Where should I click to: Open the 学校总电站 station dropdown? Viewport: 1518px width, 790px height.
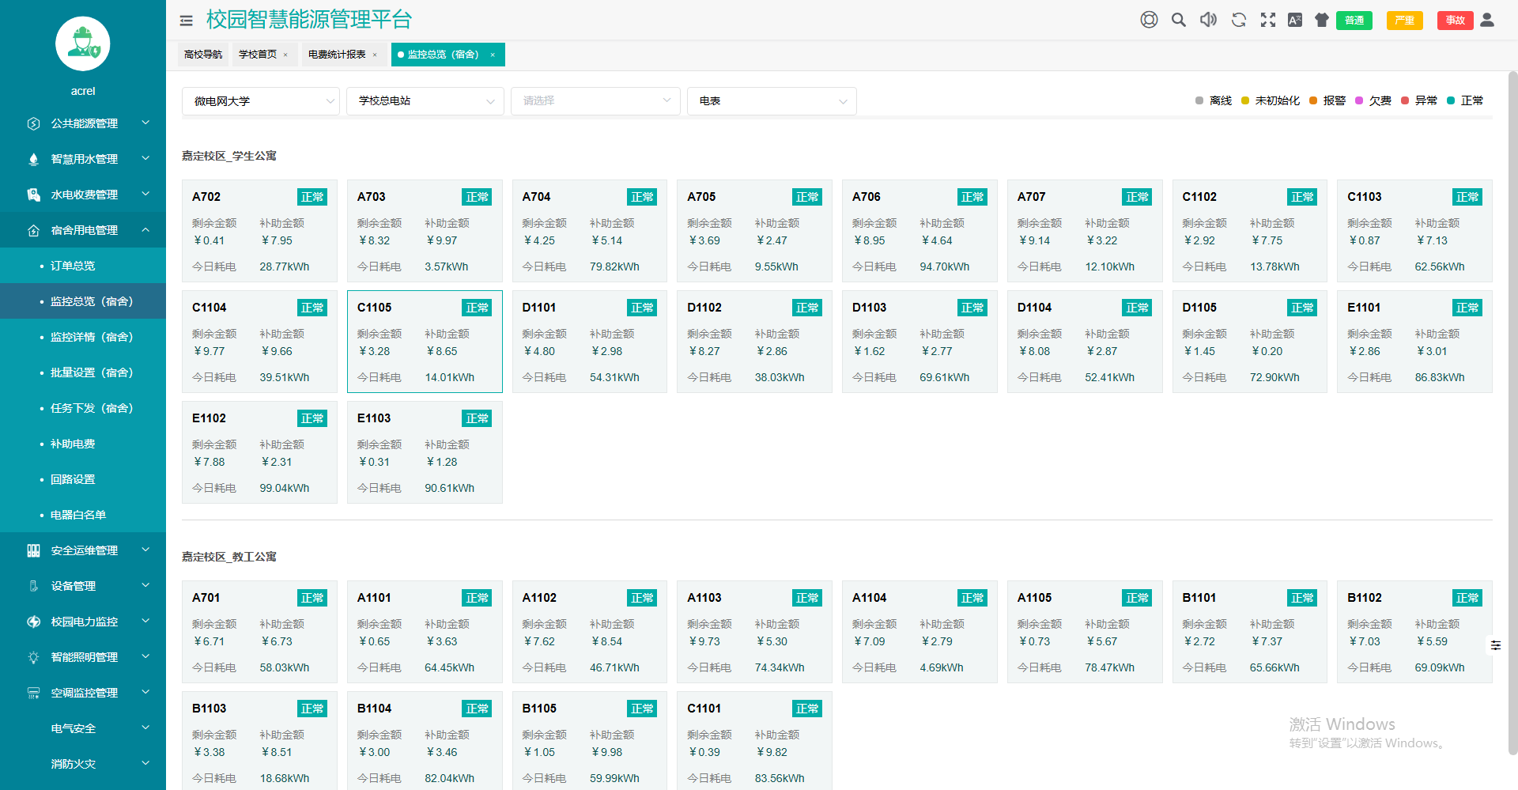click(425, 101)
